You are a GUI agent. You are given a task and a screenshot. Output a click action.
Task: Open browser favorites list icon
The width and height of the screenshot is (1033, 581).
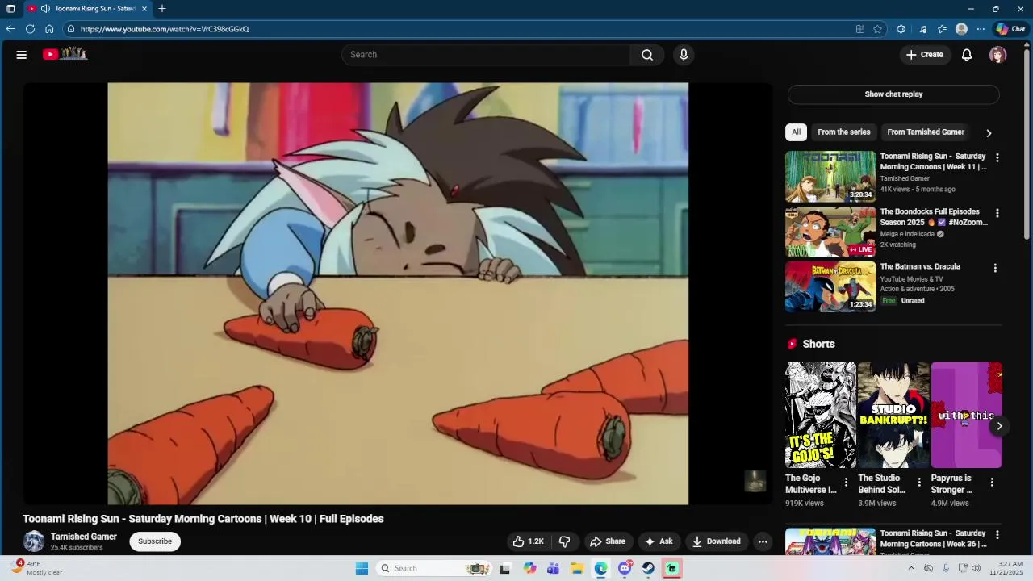click(942, 29)
